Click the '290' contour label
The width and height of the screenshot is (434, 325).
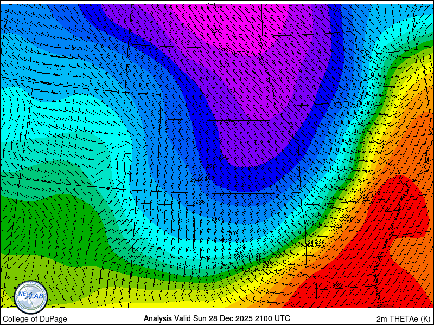(x=230, y=233)
